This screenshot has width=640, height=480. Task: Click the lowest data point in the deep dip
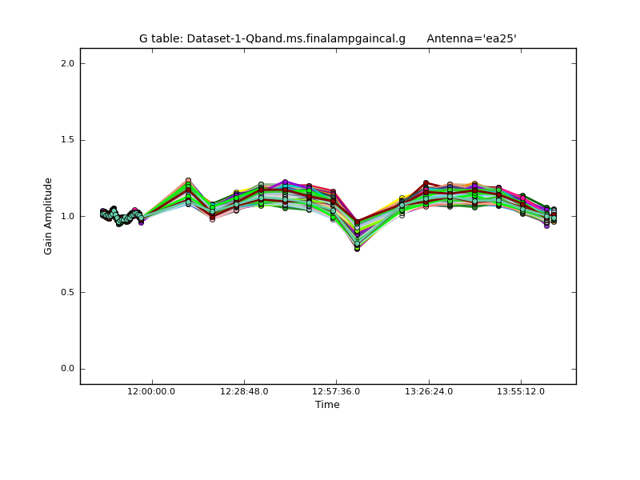[357, 249]
